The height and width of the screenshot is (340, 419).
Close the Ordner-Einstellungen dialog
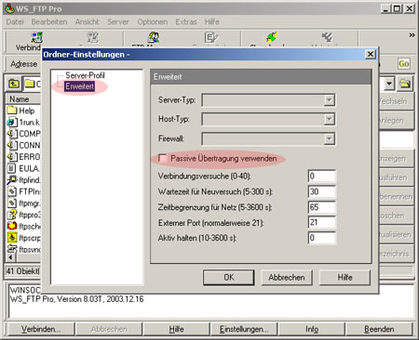371,55
